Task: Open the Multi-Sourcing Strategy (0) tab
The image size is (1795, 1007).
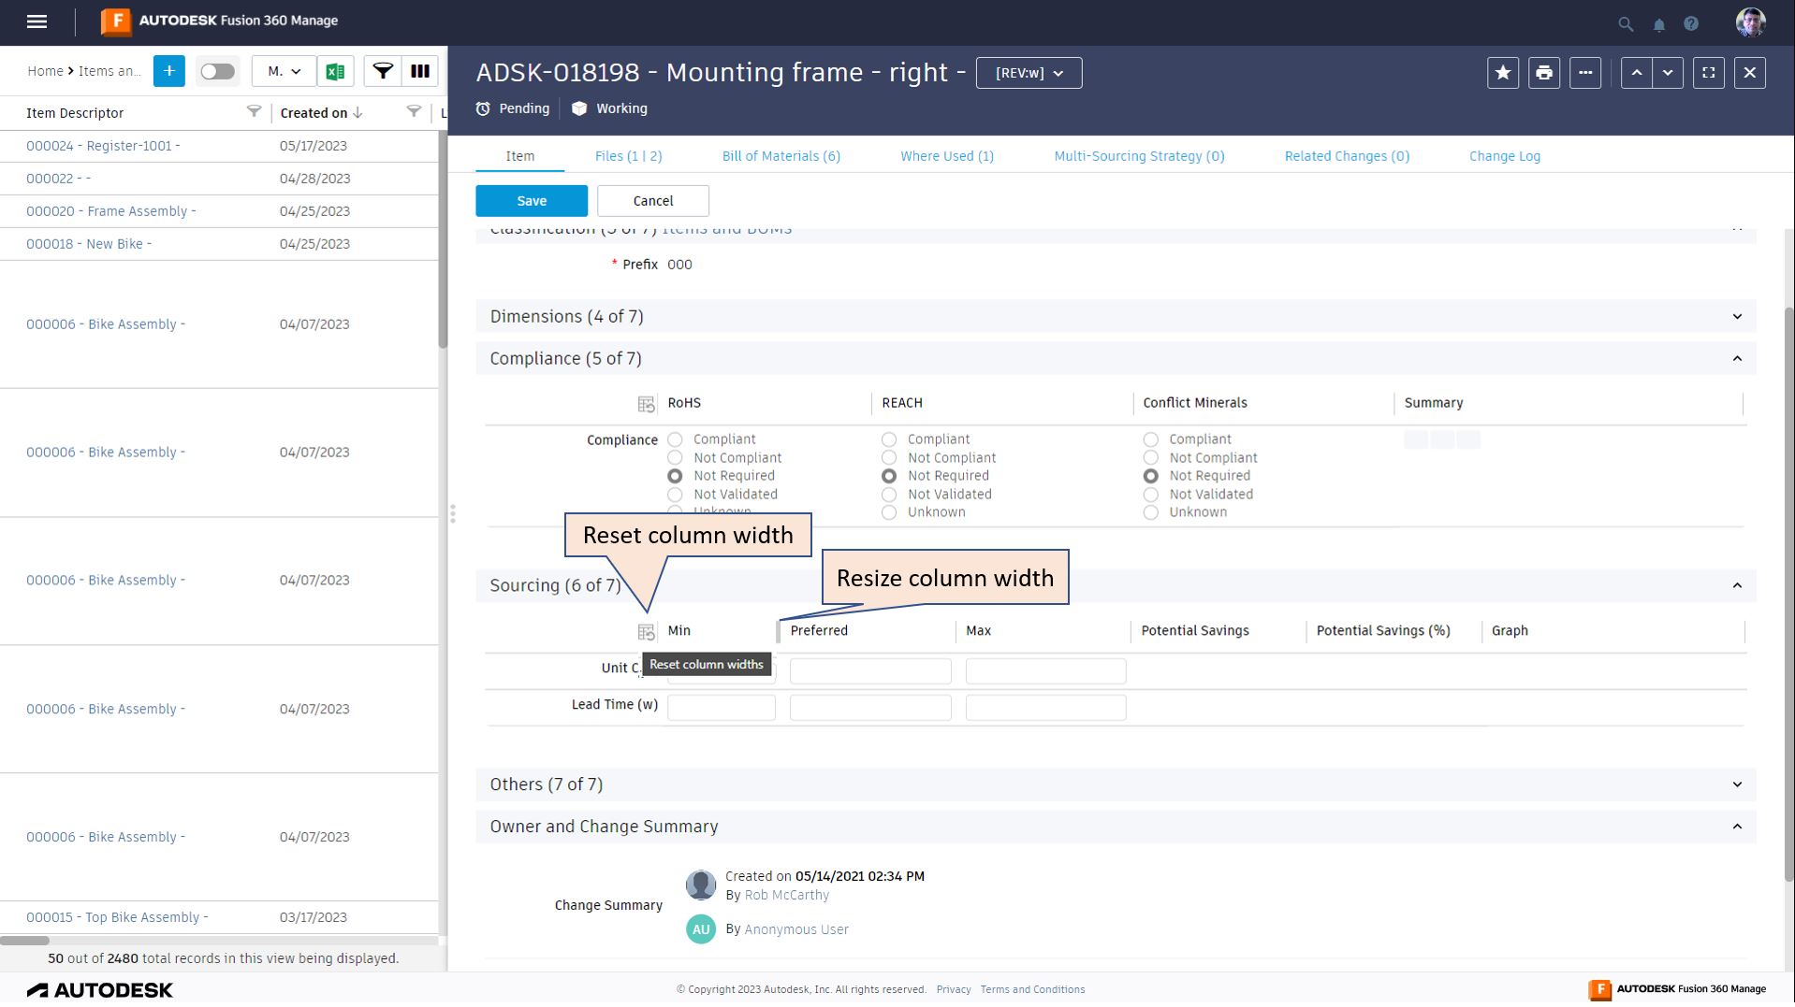Action: pyautogui.click(x=1139, y=156)
